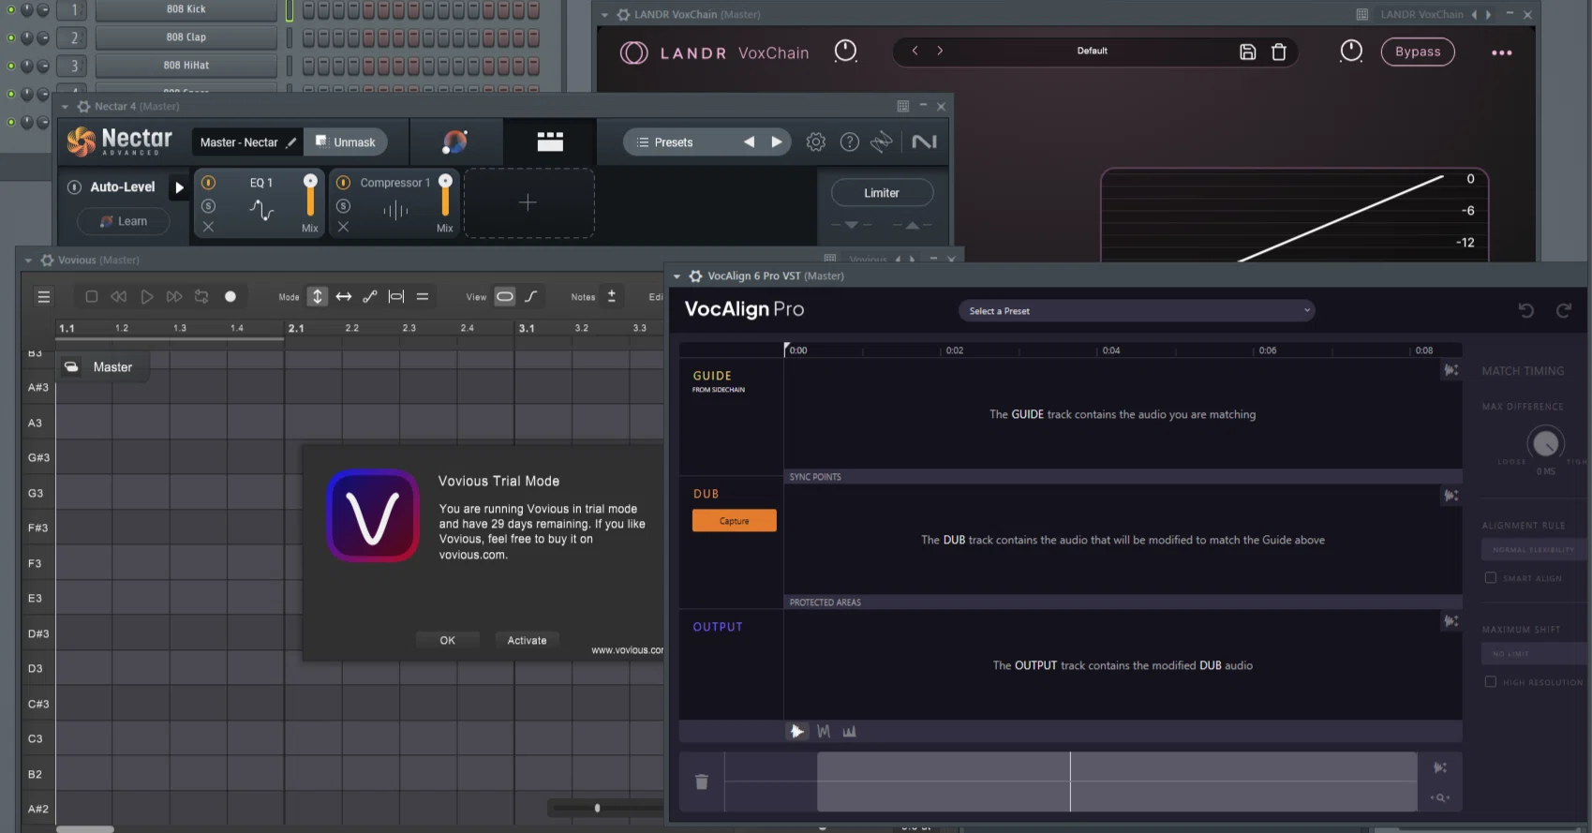Click the knob icon left of Bypass
Image resolution: width=1592 pixels, height=833 pixels.
(1351, 51)
